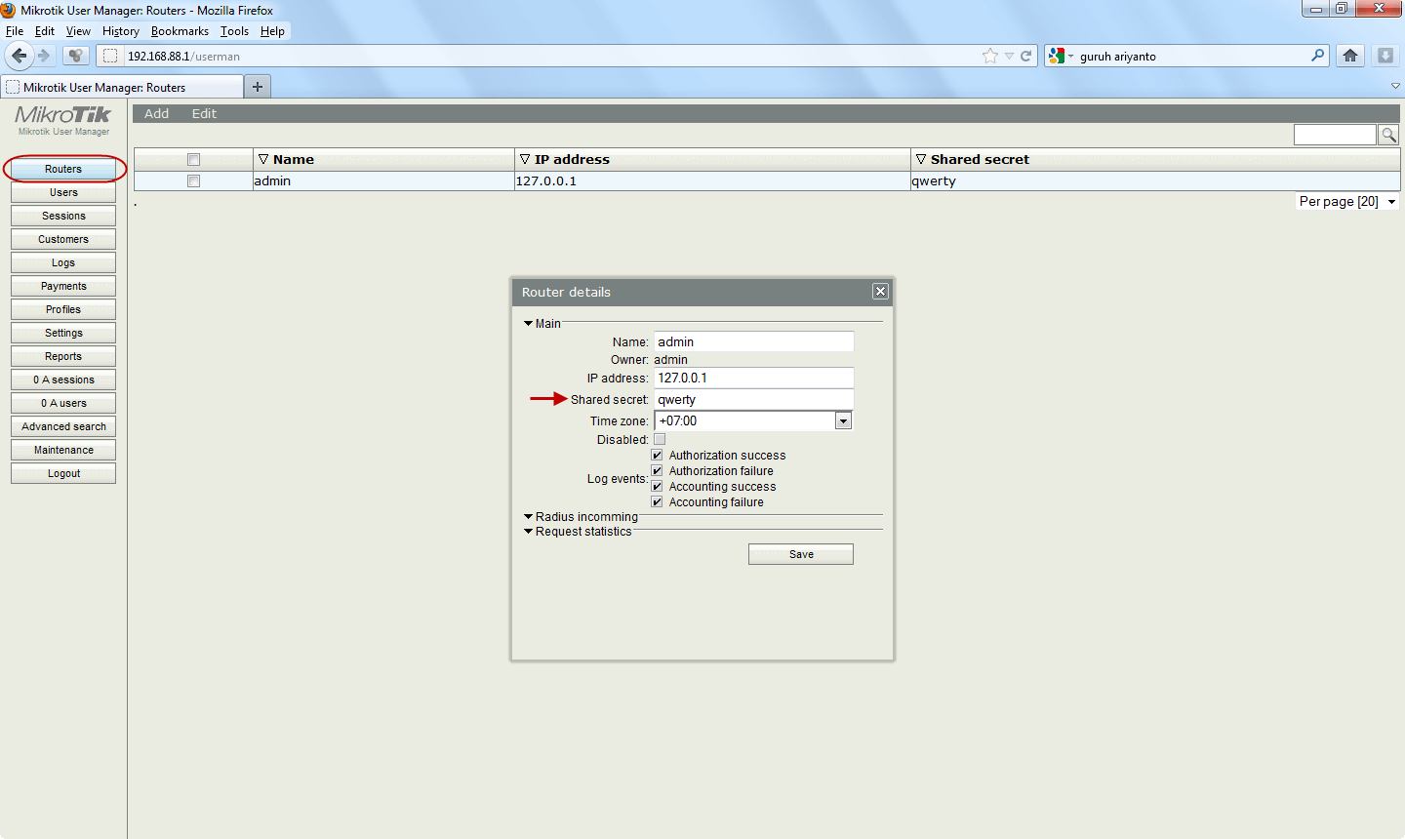Open the History menu
This screenshot has width=1405, height=839.
pos(121,31)
